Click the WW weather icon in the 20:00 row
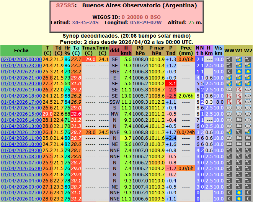This screenshot has height=202, width=253. tap(229, 84)
